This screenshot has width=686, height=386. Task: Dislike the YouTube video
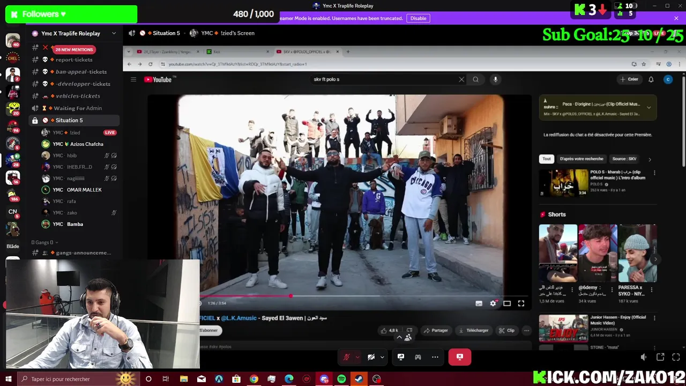pos(409,330)
